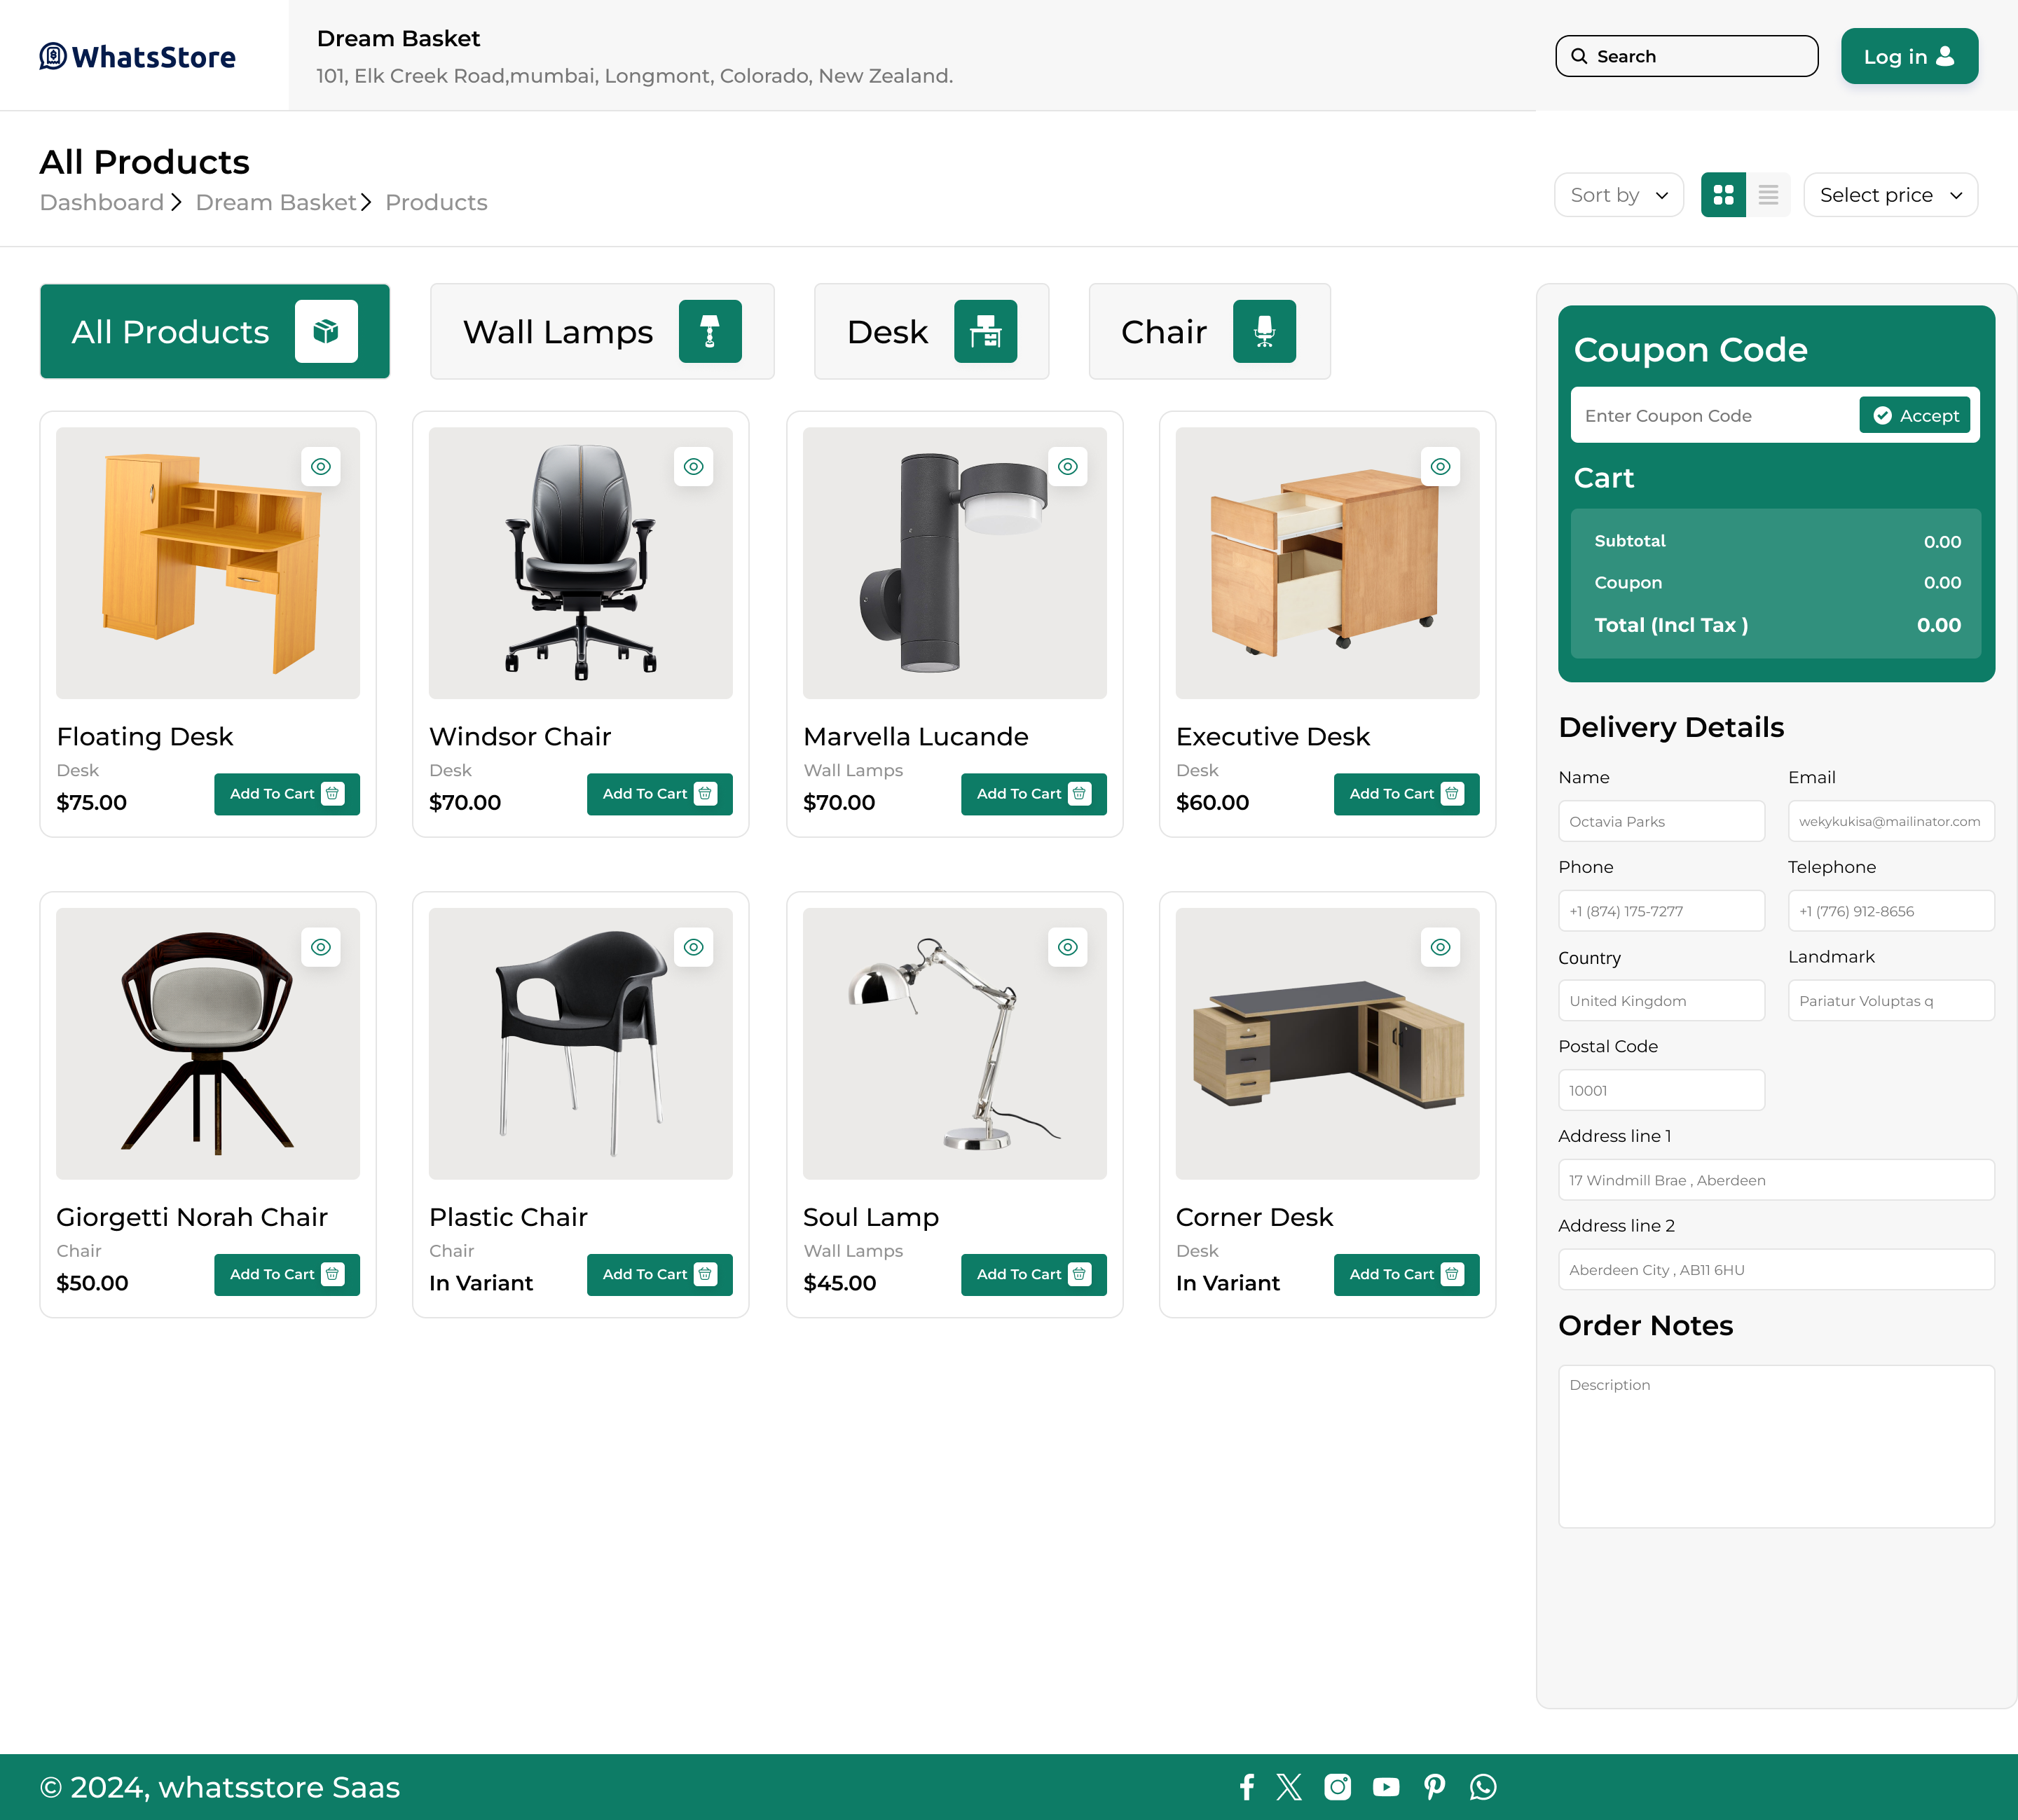The height and width of the screenshot is (1820, 2018).
Task: Click the Log in button
Action: 1908,56
